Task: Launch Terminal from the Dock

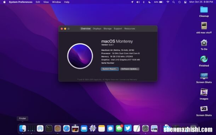Action: [x=49, y=128]
